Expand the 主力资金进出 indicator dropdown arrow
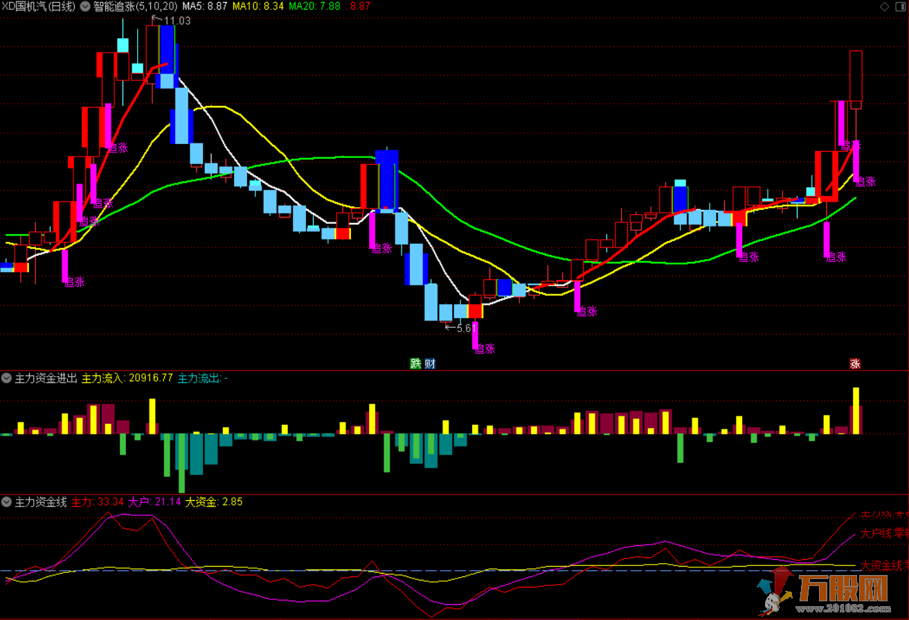 coord(7,378)
